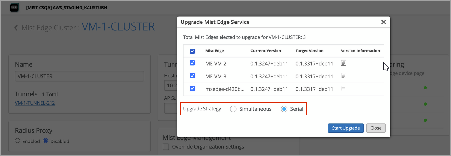Choose the Serial upgrade strategy
Screen dimensions: 451x156
284,109
